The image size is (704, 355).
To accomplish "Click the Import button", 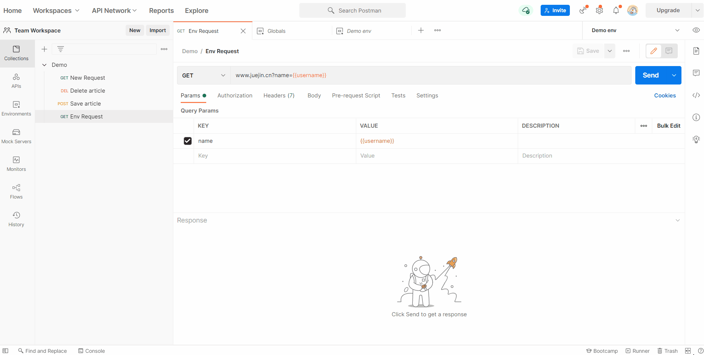I will coord(158,30).
